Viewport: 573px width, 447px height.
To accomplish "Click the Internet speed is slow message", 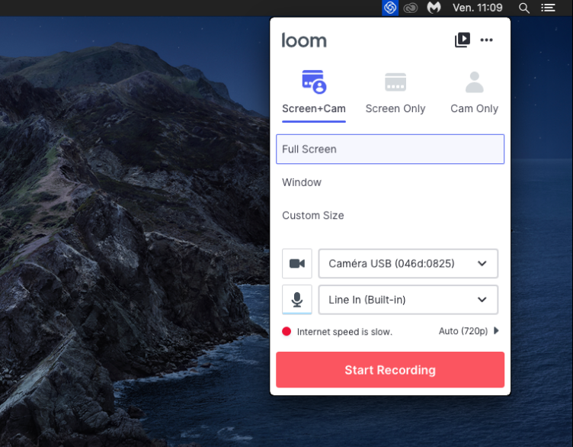I will (x=344, y=332).
